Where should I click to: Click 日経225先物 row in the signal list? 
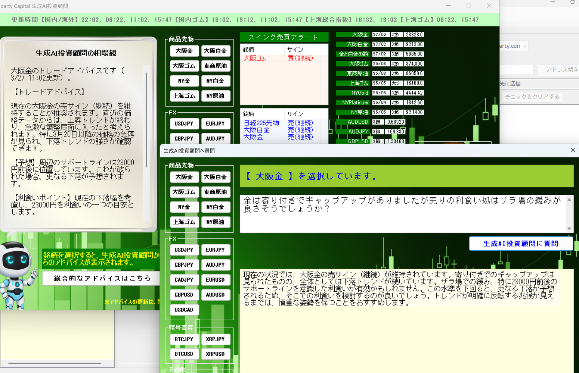tap(284, 123)
